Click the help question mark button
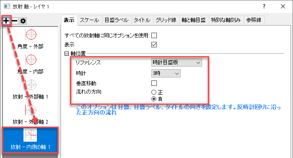Image resolution: width=293 pixels, height=158 pixels. coord(264,7)
